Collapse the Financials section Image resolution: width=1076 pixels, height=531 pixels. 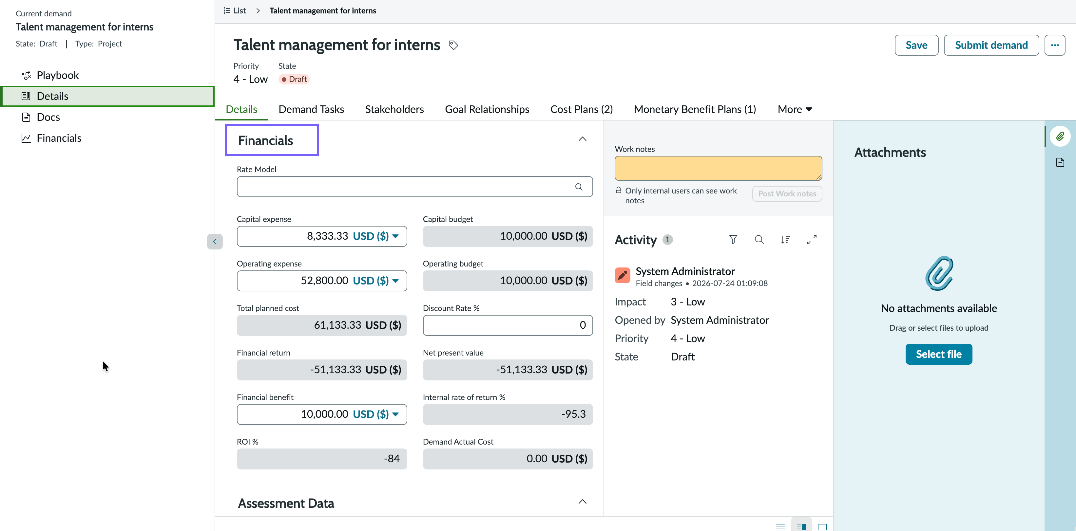click(582, 139)
